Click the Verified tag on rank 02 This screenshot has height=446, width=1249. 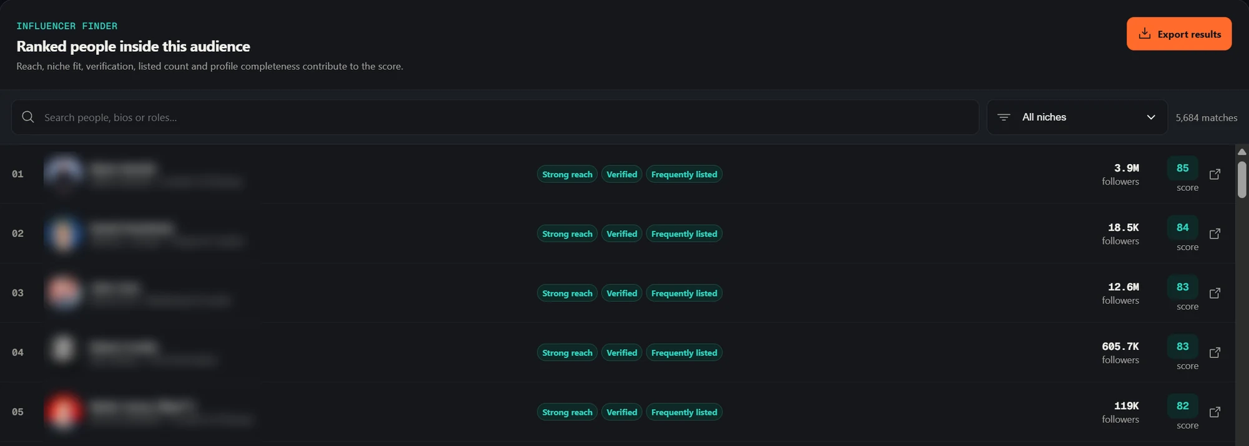(x=621, y=233)
